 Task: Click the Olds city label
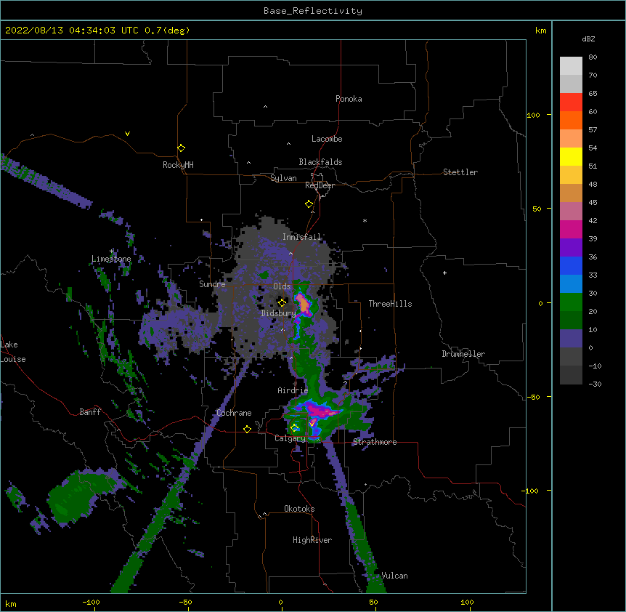pyautogui.click(x=282, y=286)
